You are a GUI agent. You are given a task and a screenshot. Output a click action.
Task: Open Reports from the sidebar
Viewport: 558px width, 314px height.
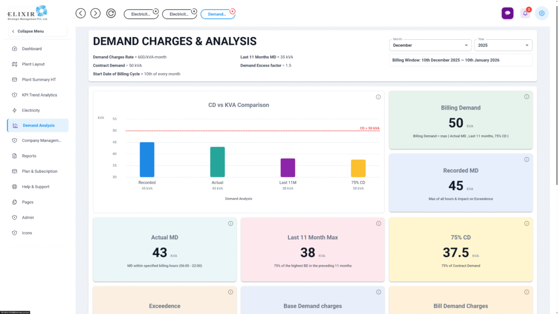[29, 156]
